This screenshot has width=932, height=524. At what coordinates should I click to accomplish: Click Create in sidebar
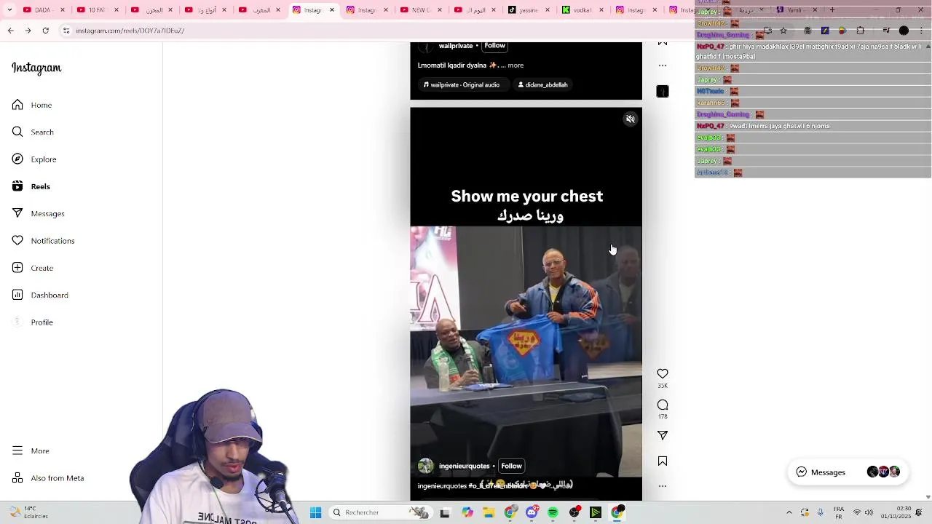point(33,268)
